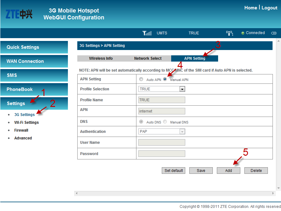Open the Wireless Info tab
Screen dimensions: 281x211
point(101,58)
